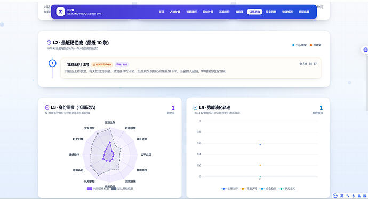Toggle 默认基础权重 radar legend

tap(122, 189)
